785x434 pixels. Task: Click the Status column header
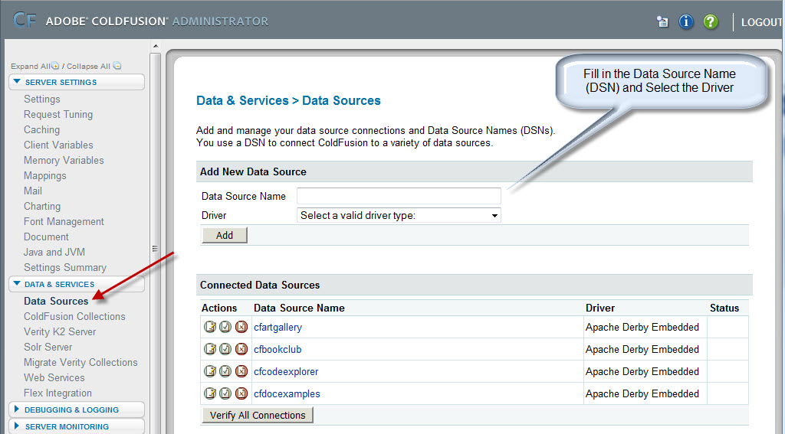click(x=724, y=308)
